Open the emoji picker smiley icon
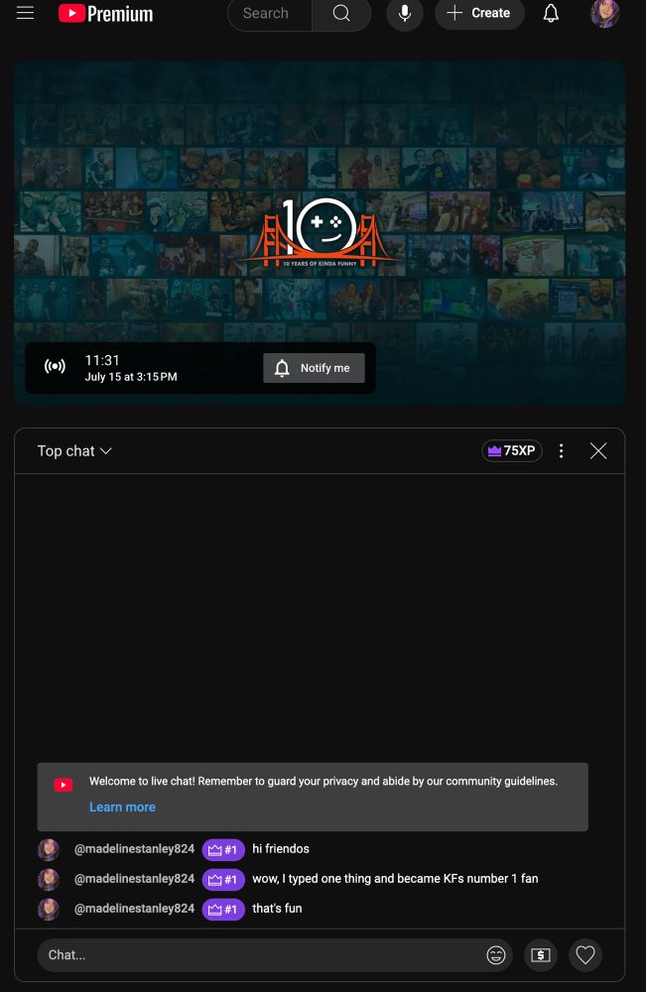 tap(496, 954)
